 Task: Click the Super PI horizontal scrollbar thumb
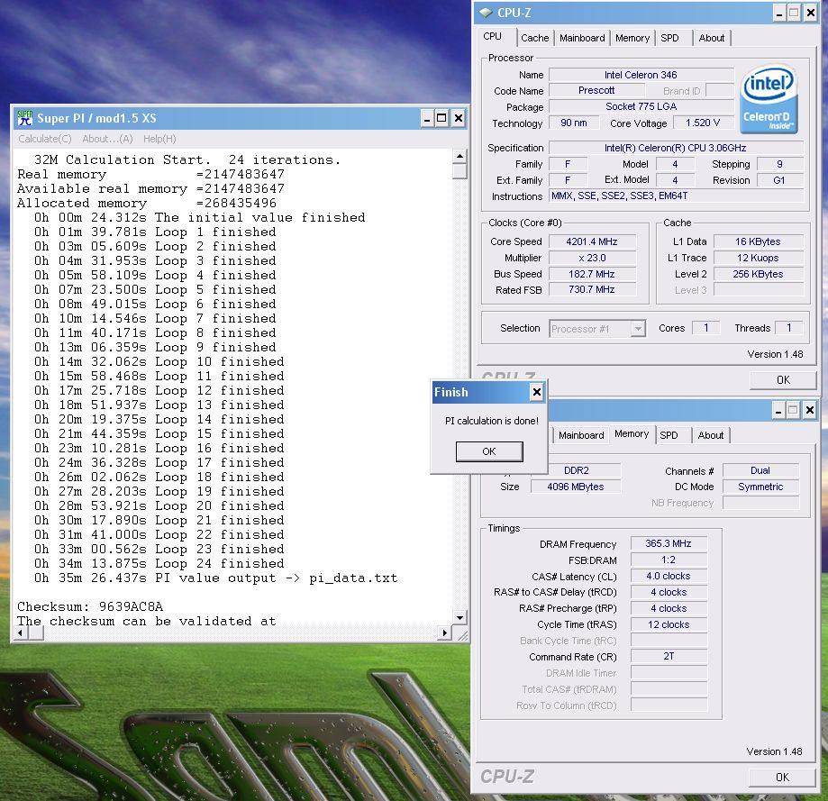[36, 633]
